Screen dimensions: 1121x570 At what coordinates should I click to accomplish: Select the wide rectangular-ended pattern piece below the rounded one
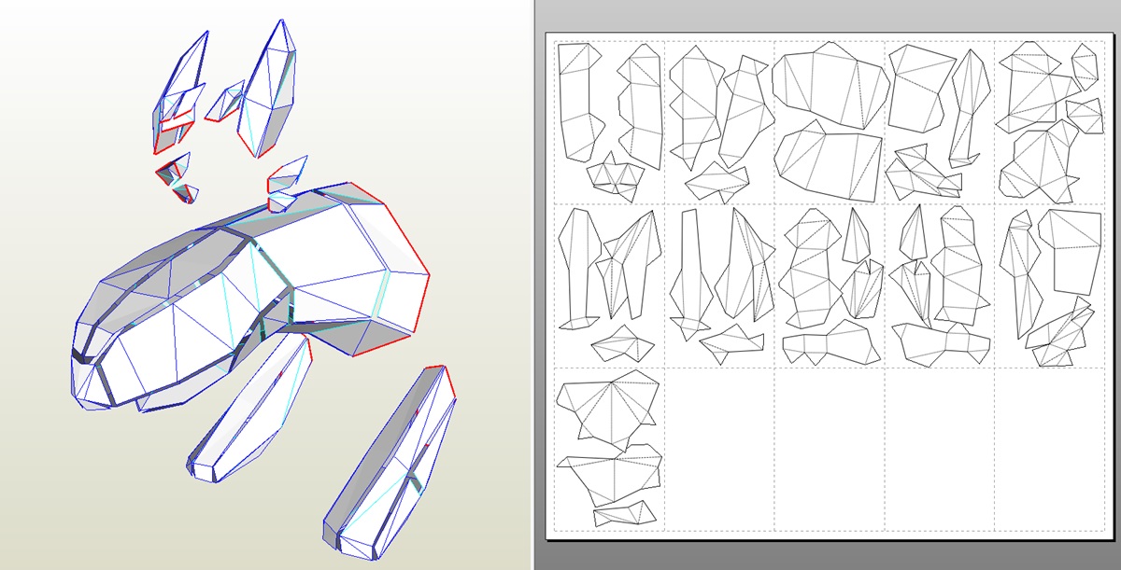829,165
